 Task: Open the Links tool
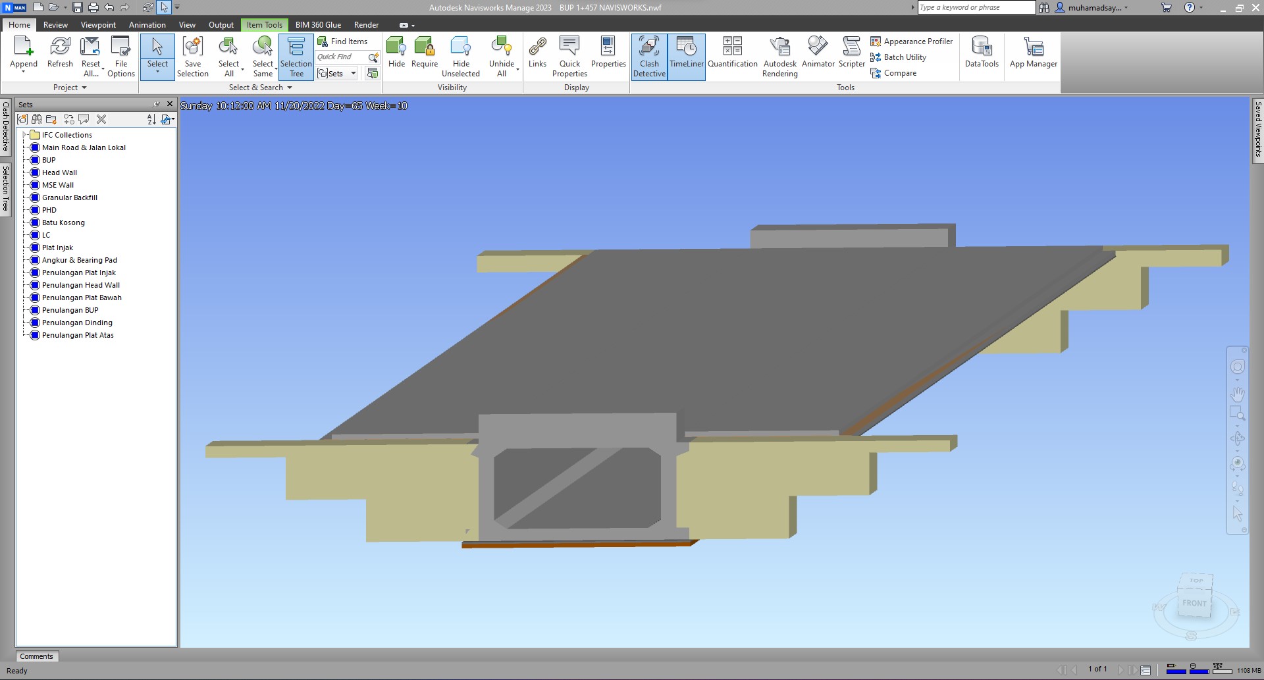point(537,53)
